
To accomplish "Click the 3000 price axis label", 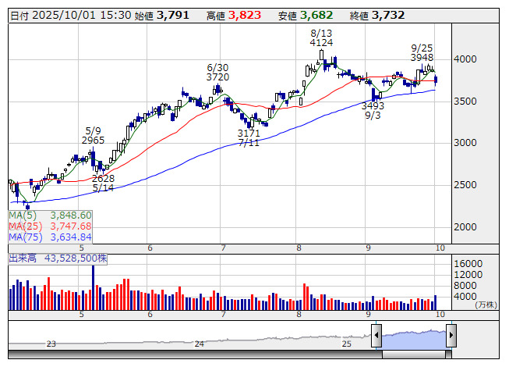I will (x=465, y=143).
